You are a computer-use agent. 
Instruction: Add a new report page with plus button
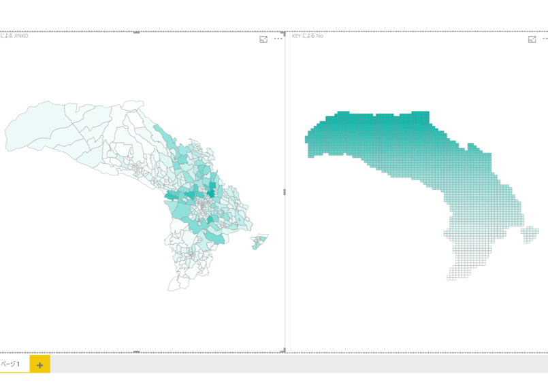40,364
